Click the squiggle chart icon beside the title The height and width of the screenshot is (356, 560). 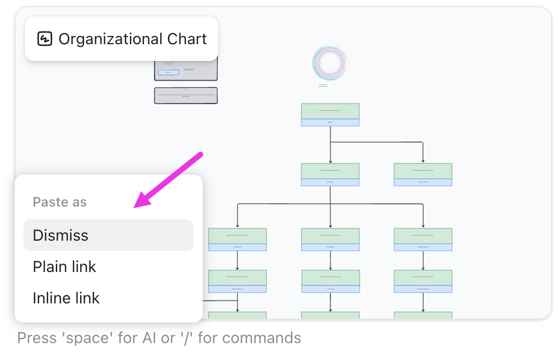44,39
